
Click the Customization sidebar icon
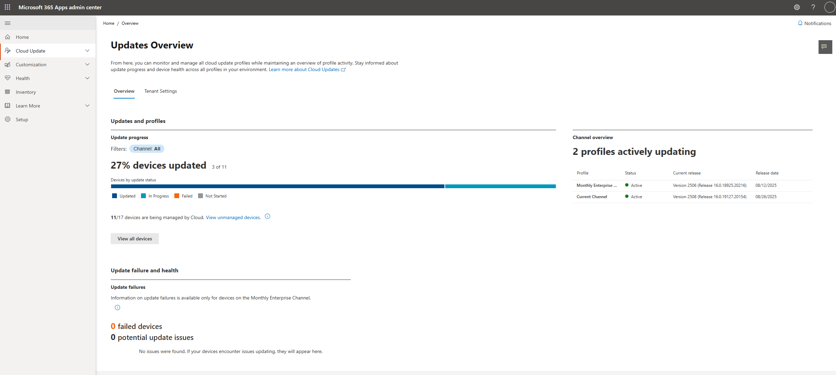(8, 64)
